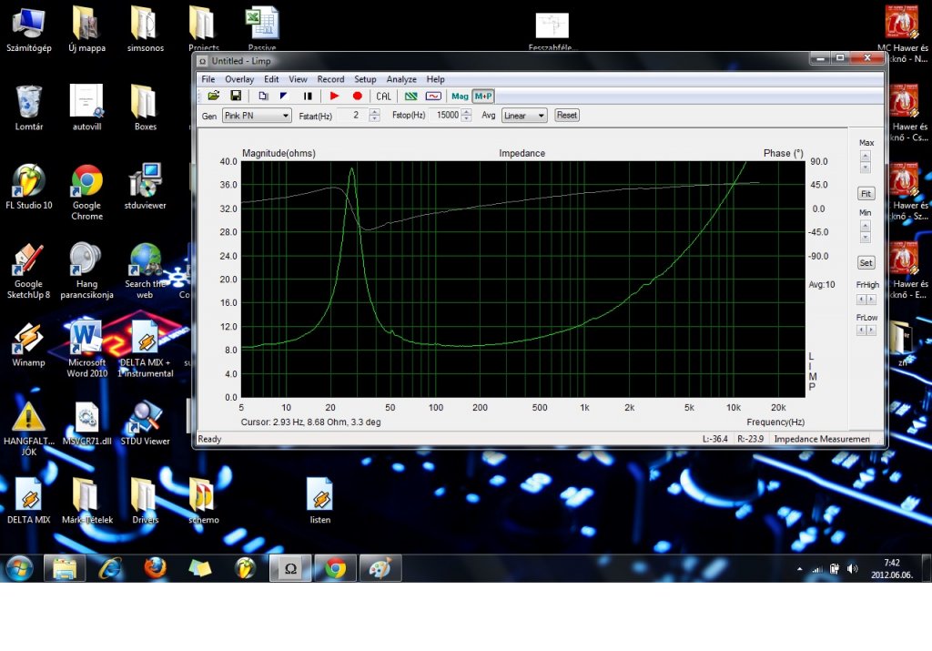
Task: Switch view to Mag only
Action: tap(460, 96)
